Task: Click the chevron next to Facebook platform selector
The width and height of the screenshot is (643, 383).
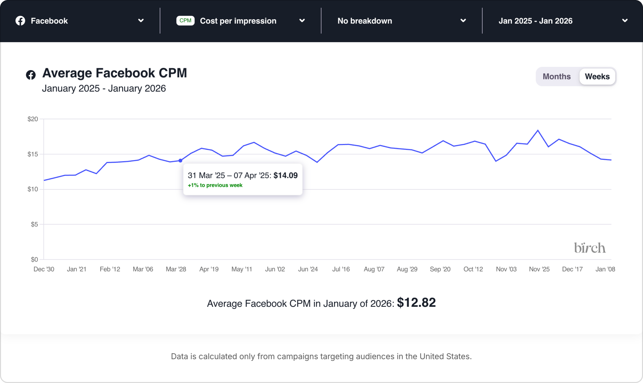Action: click(141, 21)
